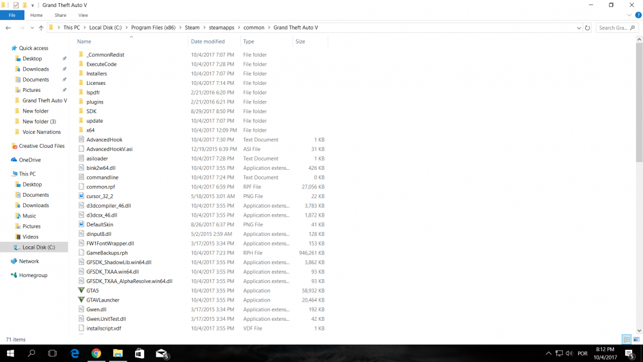The height and width of the screenshot is (362, 643).
Task: Select cursor_32_2 PNG file icon
Action: point(81,196)
